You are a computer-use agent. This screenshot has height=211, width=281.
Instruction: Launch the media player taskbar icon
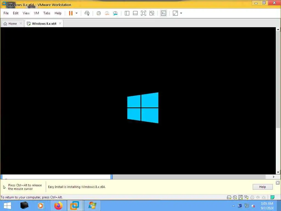tap(41, 206)
